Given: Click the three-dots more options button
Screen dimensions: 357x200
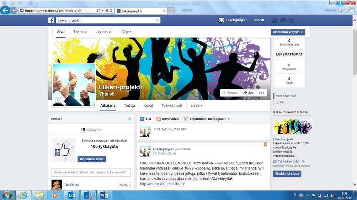Looking at the screenshot, I should [262, 93].
